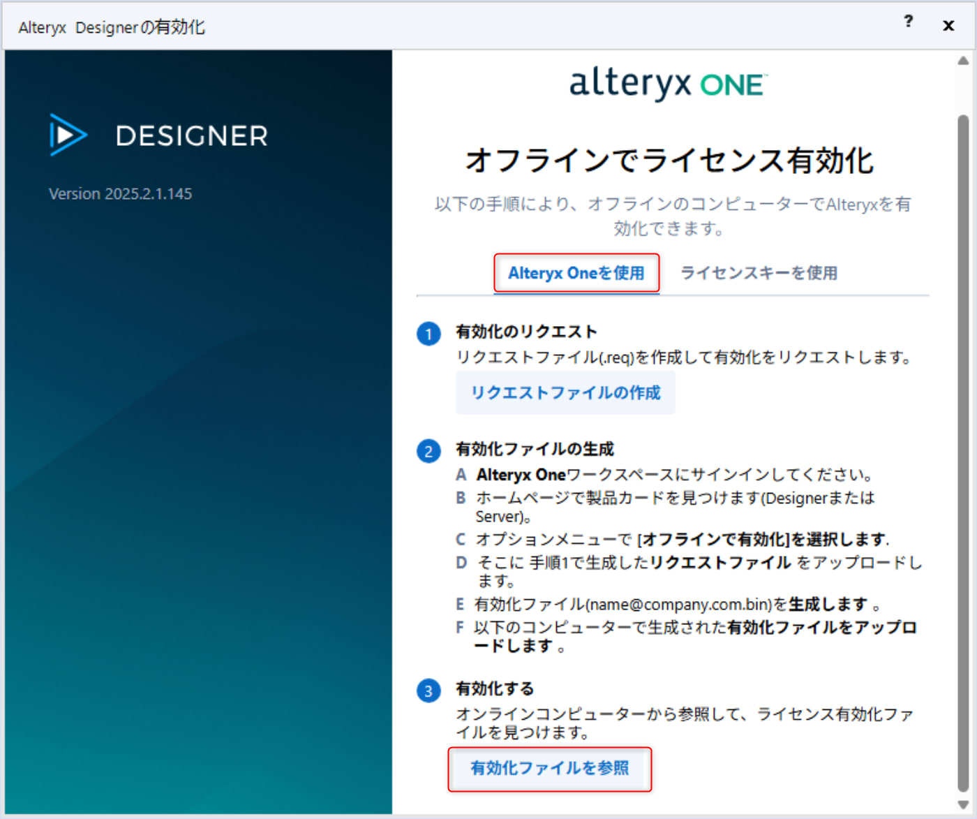
Task: Click the Designer play-arrow logo icon
Action: [x=68, y=134]
